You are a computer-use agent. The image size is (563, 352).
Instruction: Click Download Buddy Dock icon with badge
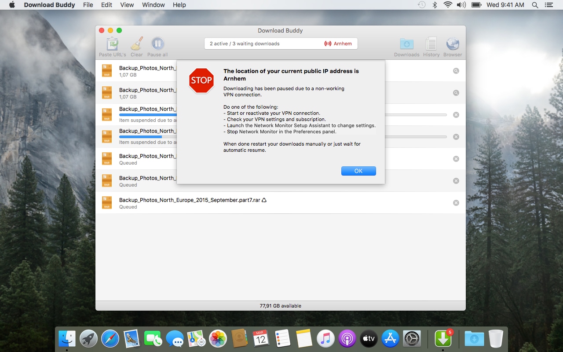pos(443,338)
